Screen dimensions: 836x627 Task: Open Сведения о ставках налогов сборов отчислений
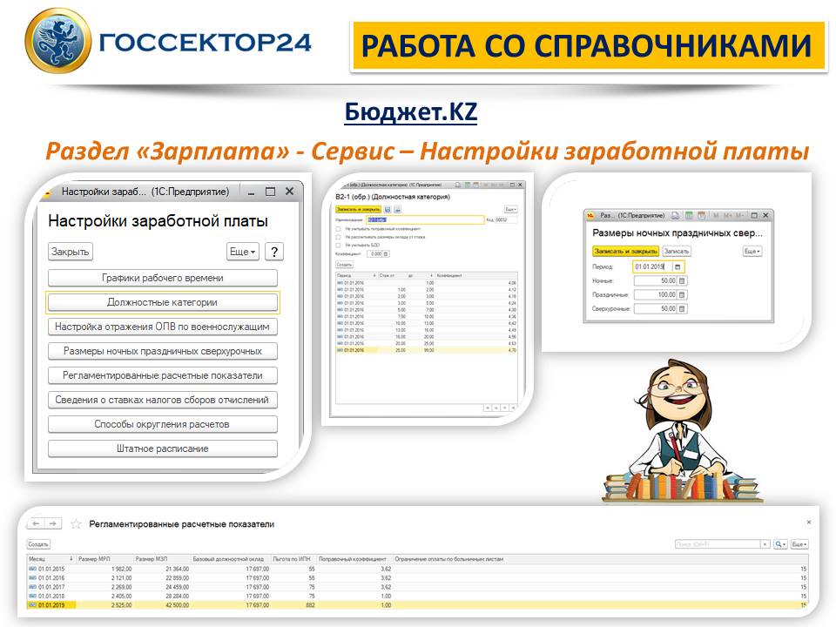163,400
